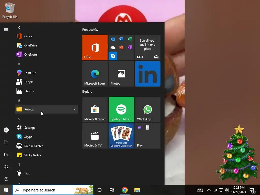Open Microsoft Solitaire Collection tile

[x=121, y=136]
